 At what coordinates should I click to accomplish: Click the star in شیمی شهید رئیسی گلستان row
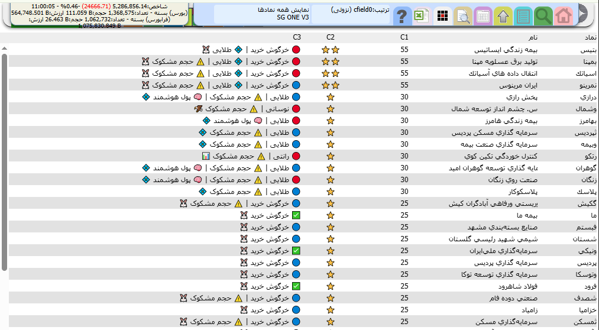click(331, 239)
